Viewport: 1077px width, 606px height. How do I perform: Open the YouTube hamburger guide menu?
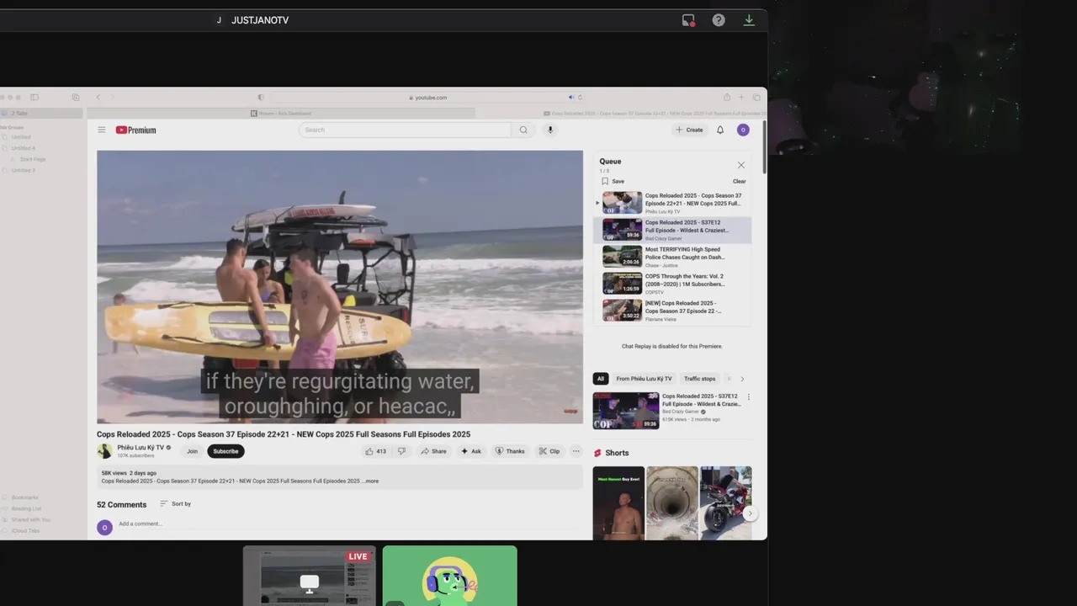pyautogui.click(x=102, y=130)
